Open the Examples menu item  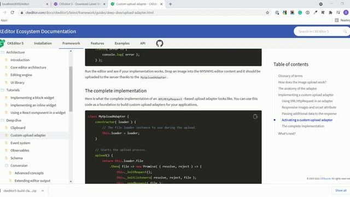tap(122, 43)
